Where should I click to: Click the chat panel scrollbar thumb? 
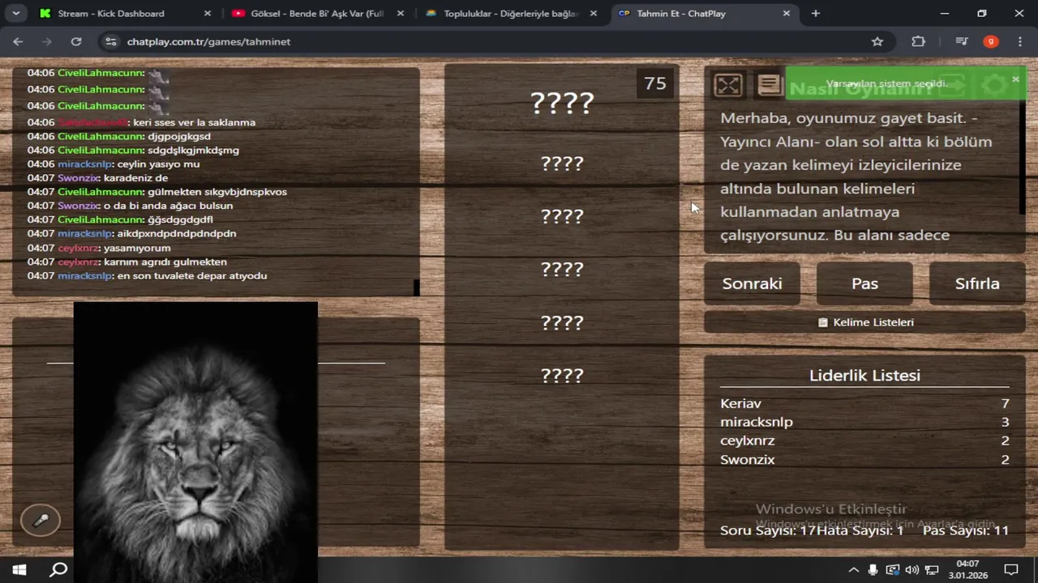(x=417, y=287)
